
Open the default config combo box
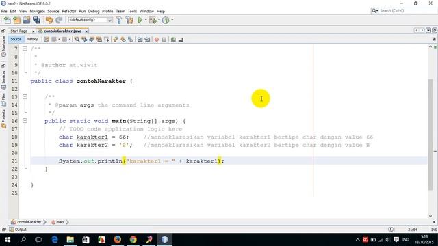point(90,20)
